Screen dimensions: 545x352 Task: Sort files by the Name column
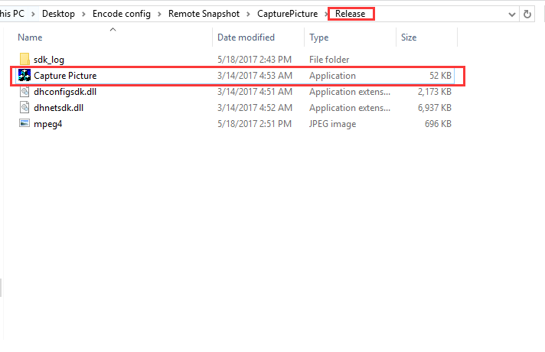30,37
